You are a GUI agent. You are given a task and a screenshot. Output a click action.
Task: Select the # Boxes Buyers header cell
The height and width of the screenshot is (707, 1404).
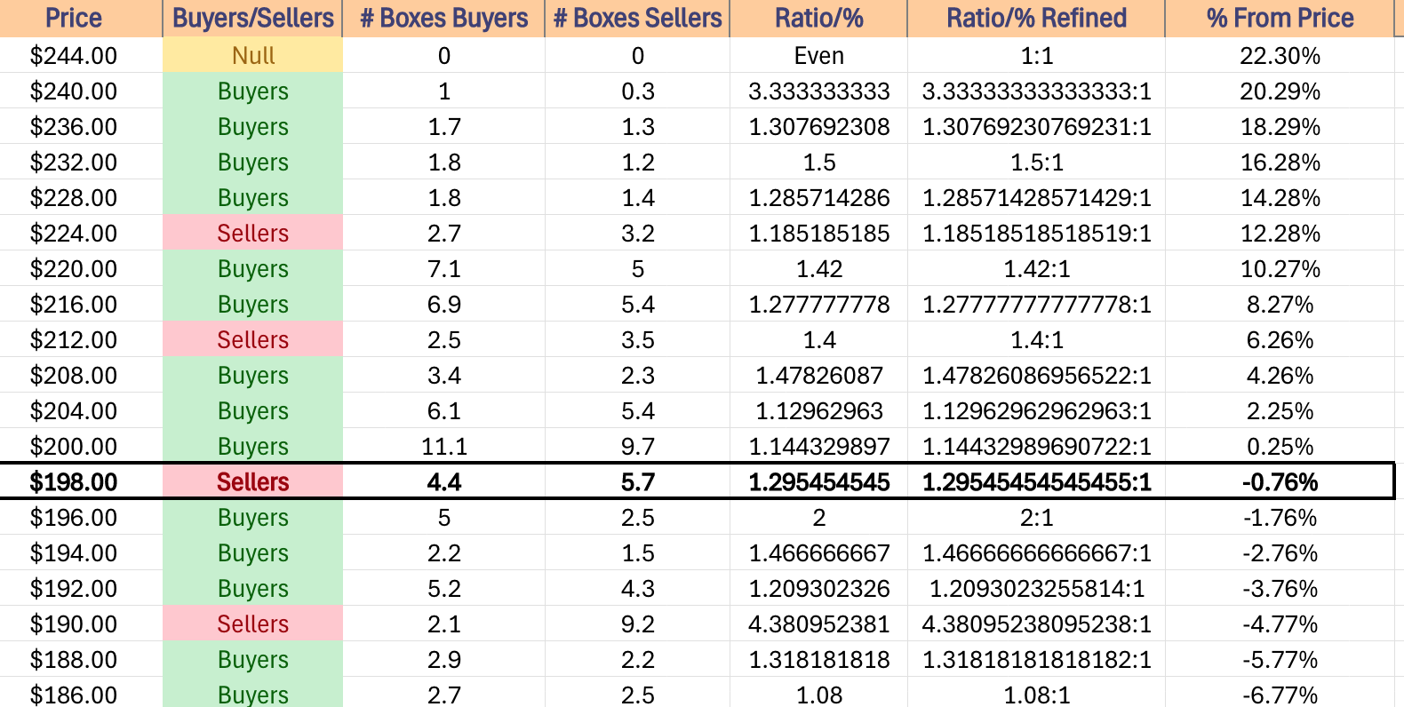point(443,18)
